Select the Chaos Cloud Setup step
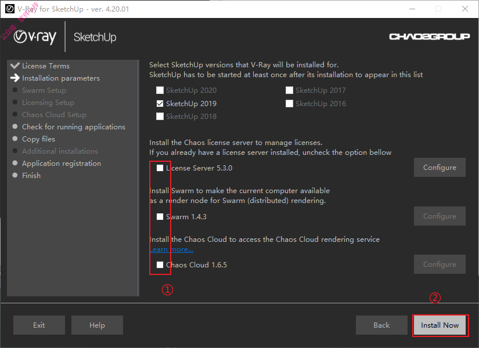 pos(54,115)
